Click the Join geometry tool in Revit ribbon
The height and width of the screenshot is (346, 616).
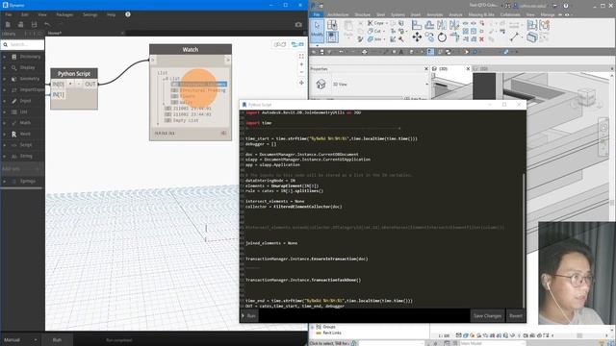tap(375, 39)
